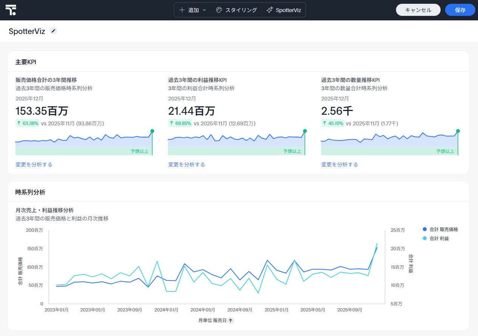Click the 63.38% change badge
This screenshot has width=478, height=336.
(x=28, y=123)
